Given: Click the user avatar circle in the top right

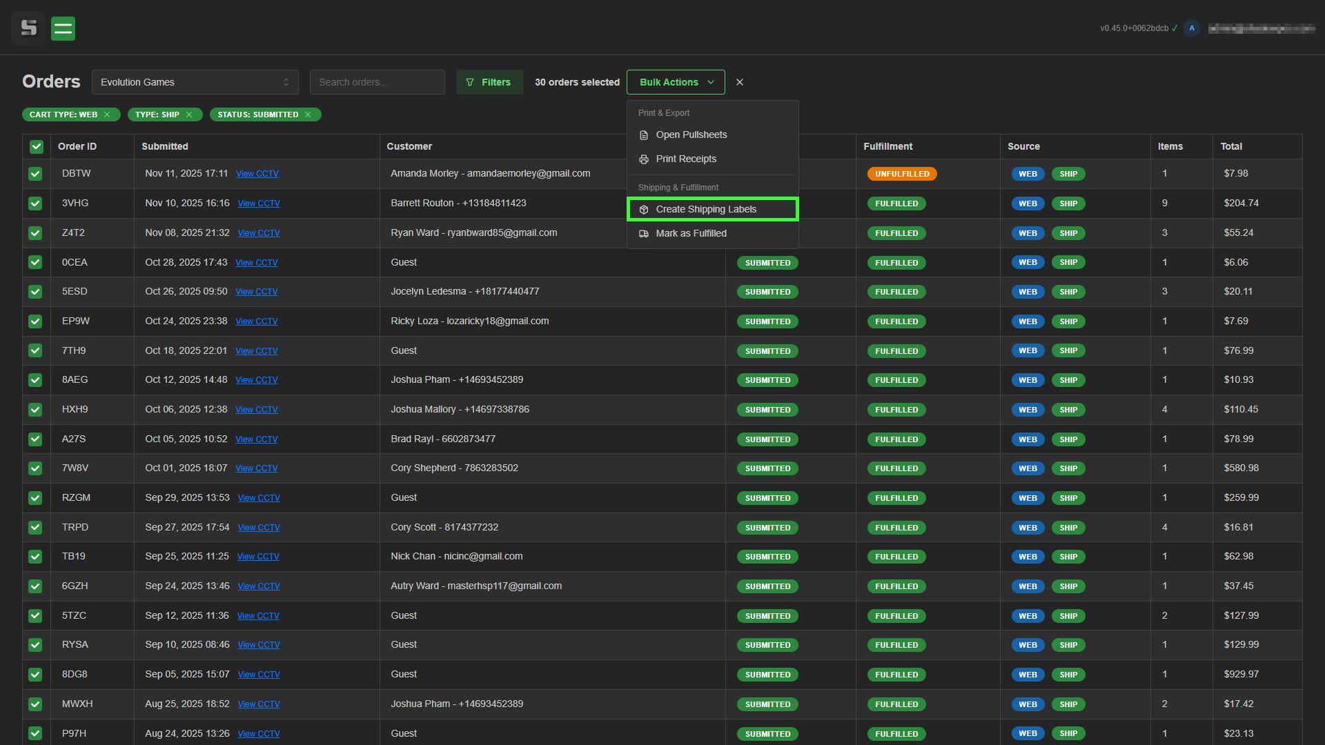Looking at the screenshot, I should tap(1192, 28).
